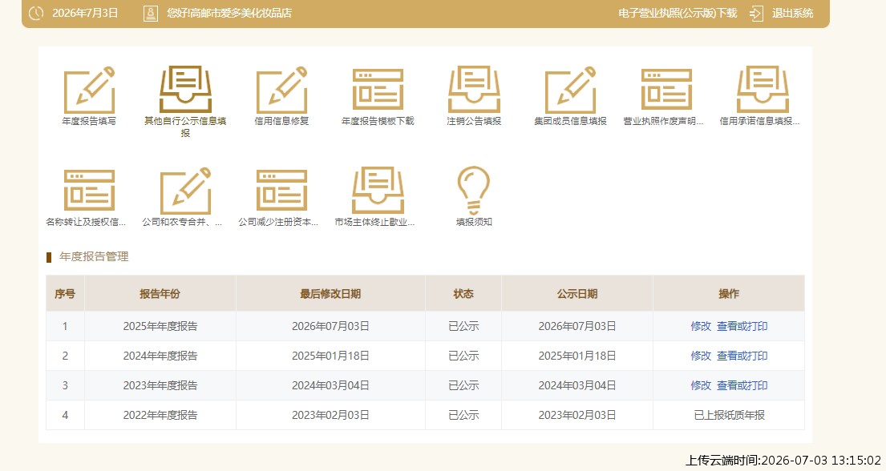Click greeting 您好!高邮市爱多美化妆品店

[x=229, y=13]
